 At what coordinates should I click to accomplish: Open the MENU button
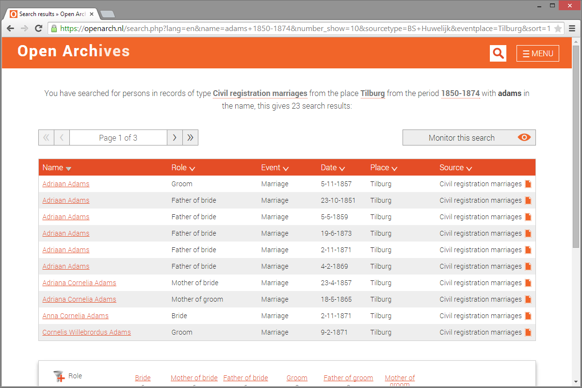click(x=538, y=53)
